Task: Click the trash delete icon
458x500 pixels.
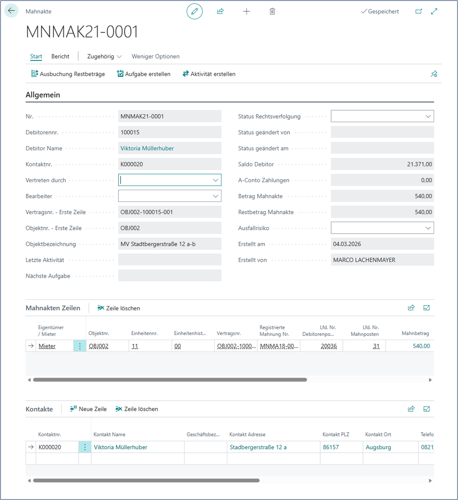Action: (272, 11)
